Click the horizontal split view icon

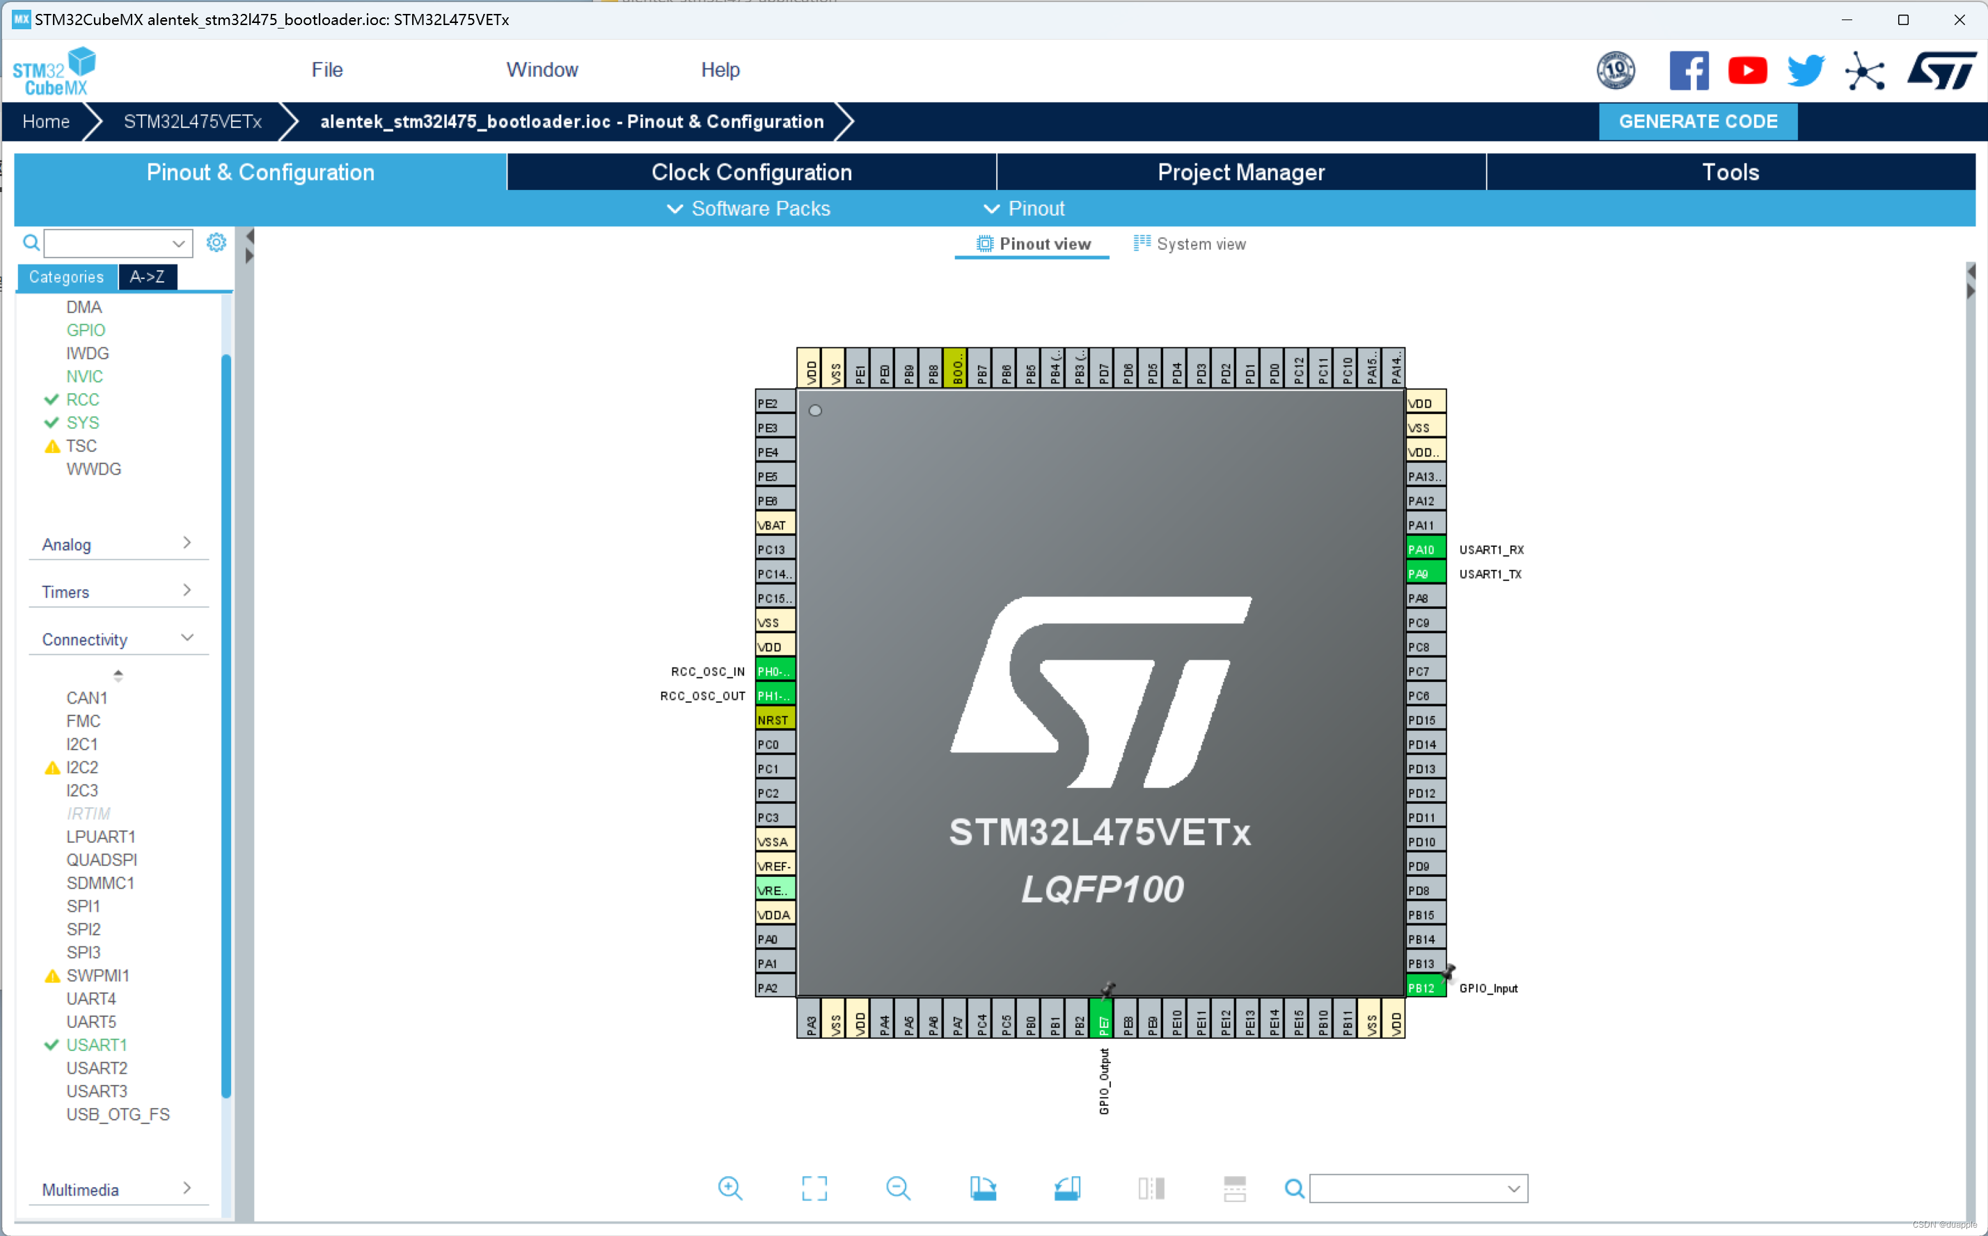coord(1234,1188)
